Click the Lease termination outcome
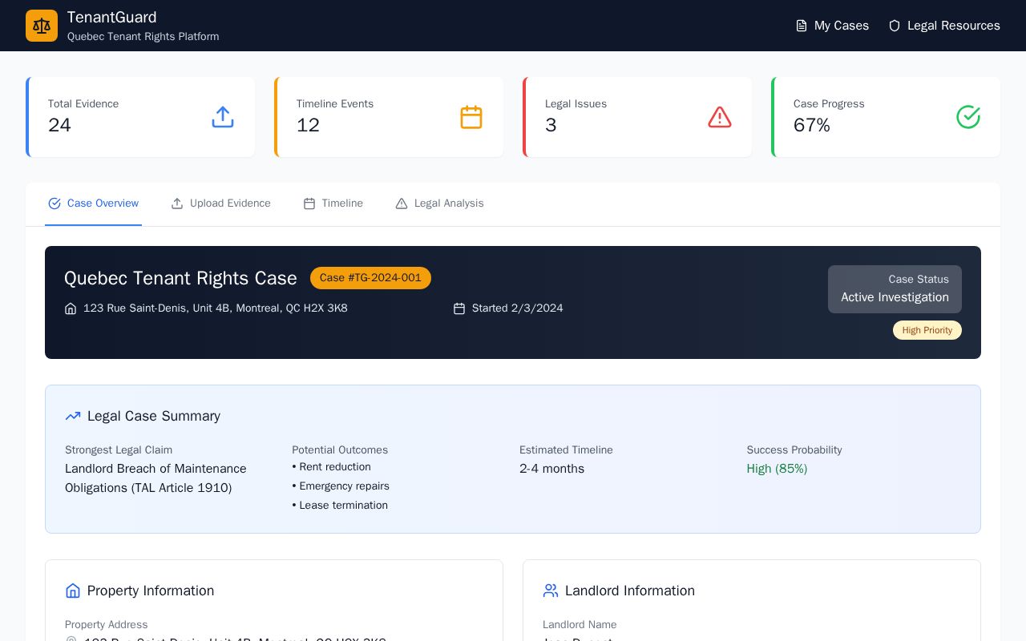 (340, 506)
